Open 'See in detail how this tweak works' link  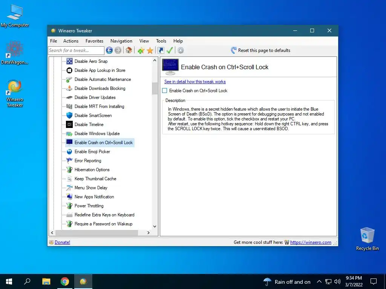195,82
